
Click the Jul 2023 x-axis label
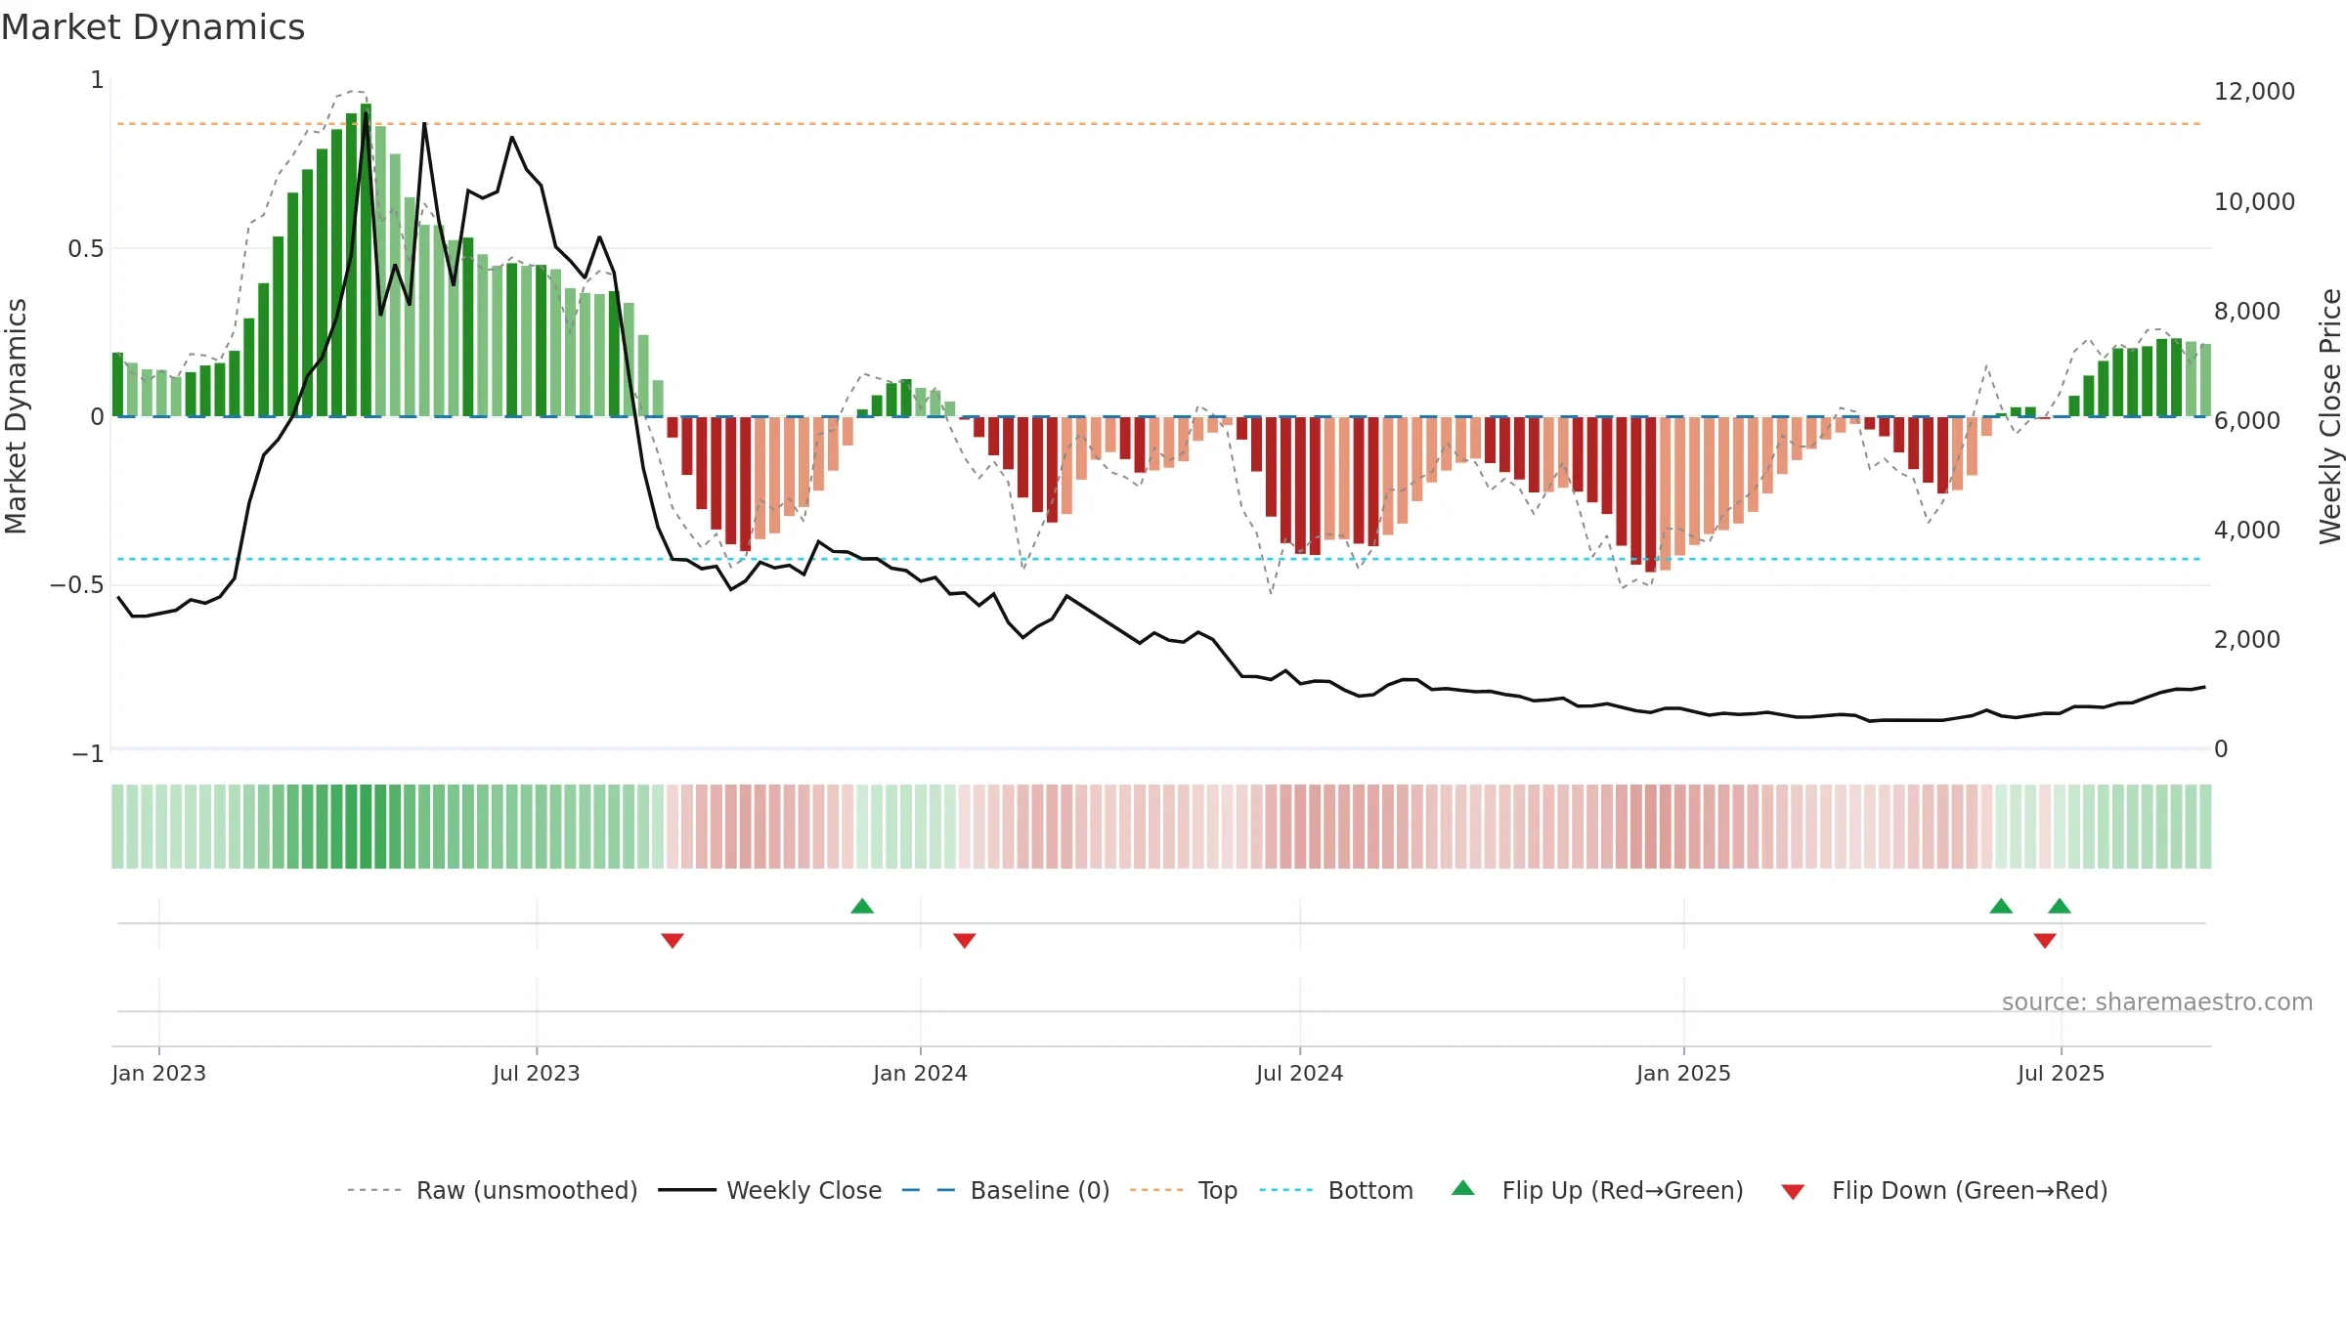tap(537, 1073)
